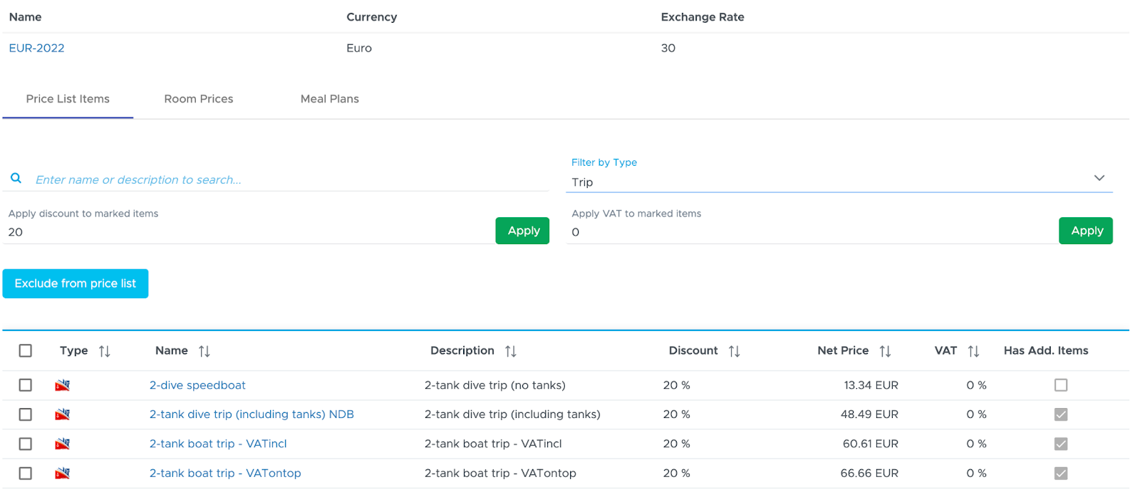Select the 48.49 EUR net price cell
Viewport: 1140px width, 492px height.
point(869,414)
